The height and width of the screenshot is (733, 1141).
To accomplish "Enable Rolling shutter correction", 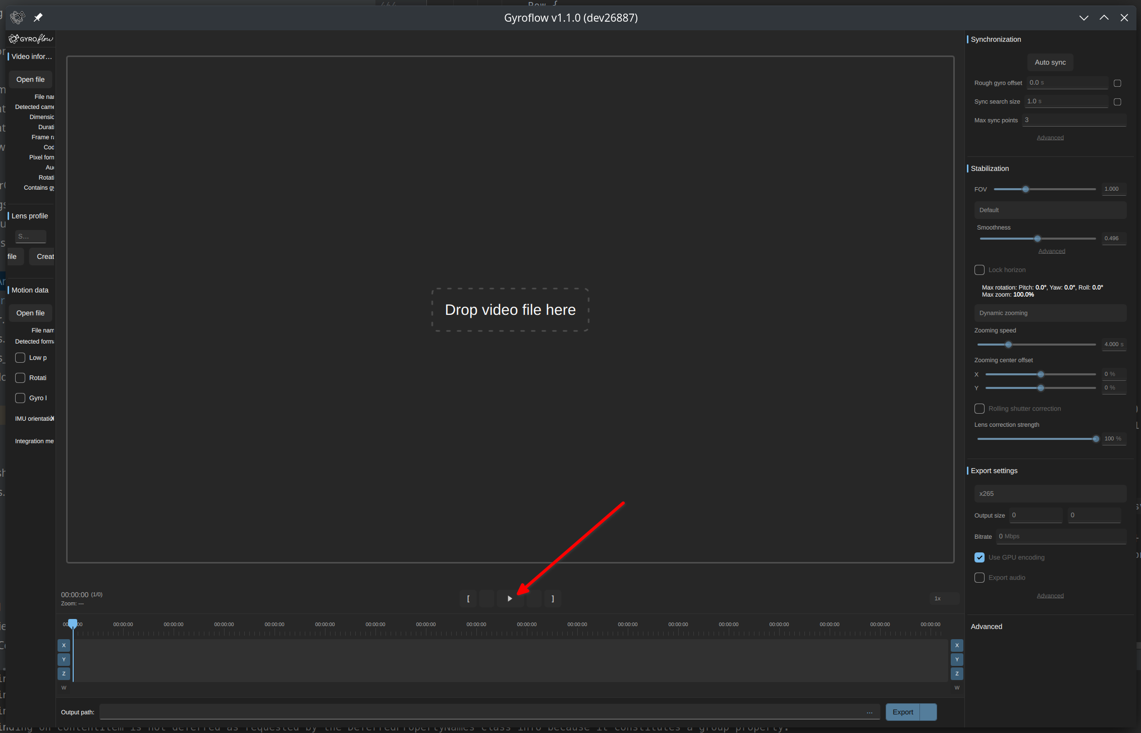I will [x=980, y=409].
